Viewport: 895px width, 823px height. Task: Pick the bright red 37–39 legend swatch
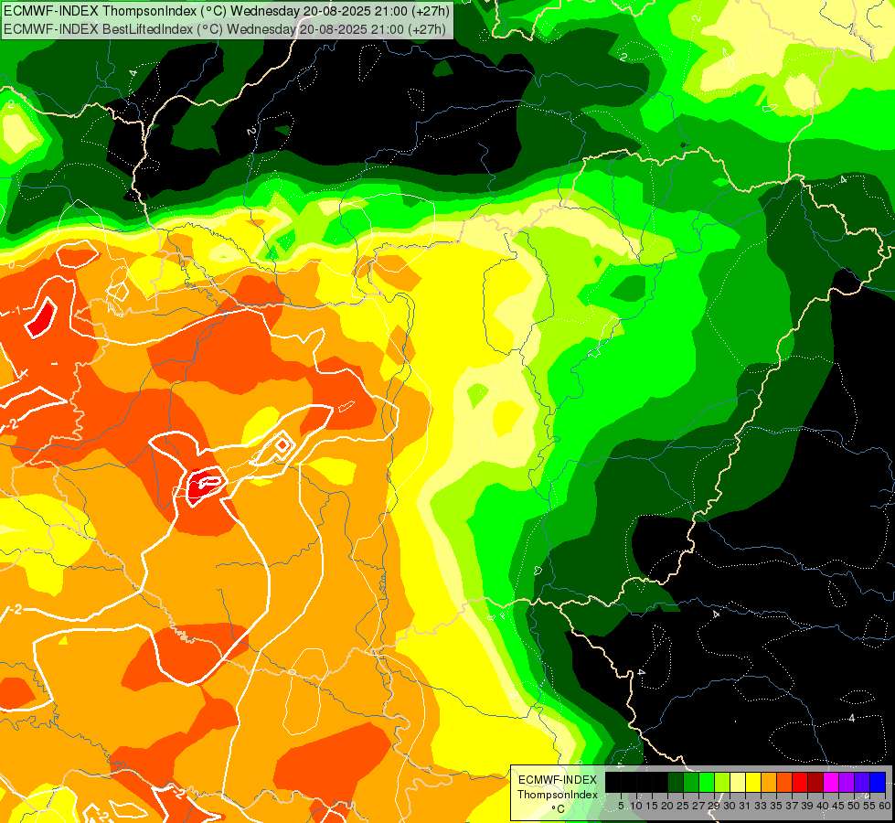(x=800, y=782)
